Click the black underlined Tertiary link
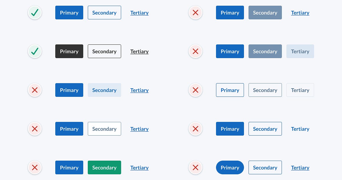Viewport: 342px width, 180px height. (139, 52)
